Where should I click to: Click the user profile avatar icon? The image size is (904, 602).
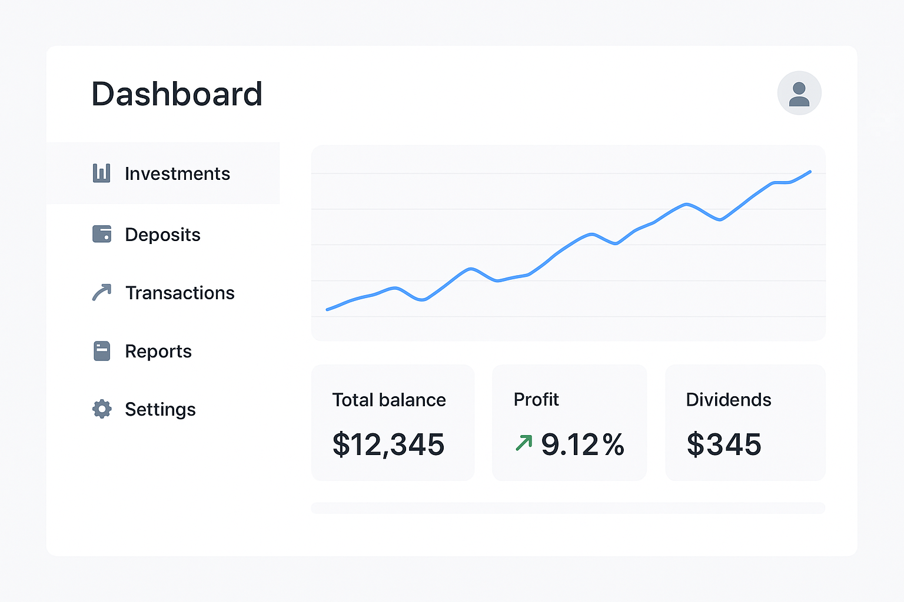(799, 92)
